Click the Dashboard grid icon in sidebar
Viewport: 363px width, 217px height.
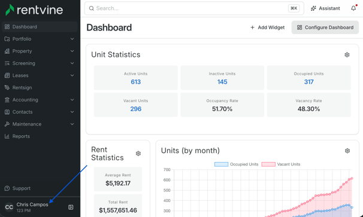(x=7, y=27)
